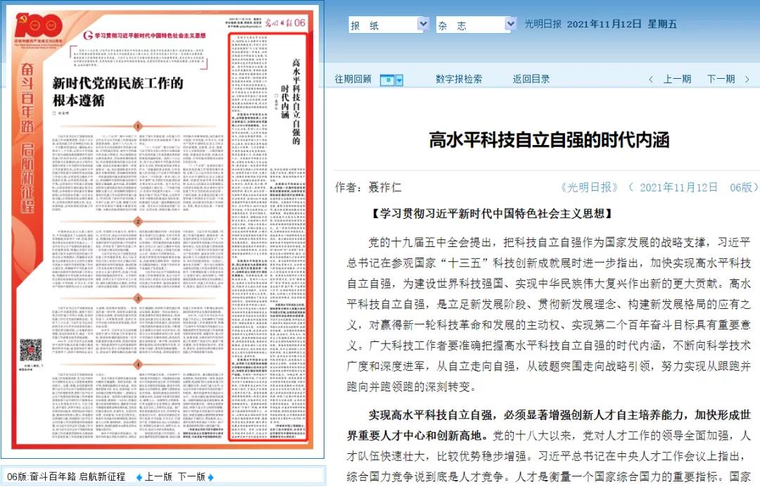Screen dimensions: 760x487
Task: Click the G column logo in page header
Action: (x=88, y=35)
